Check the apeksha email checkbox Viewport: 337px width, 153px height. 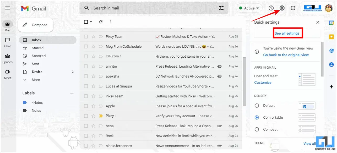coord(86,76)
